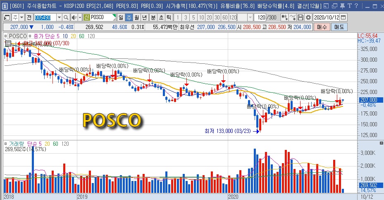Pin the window with pushpin icon
Viewport: 384px width, 200px height.
pos(342,6)
